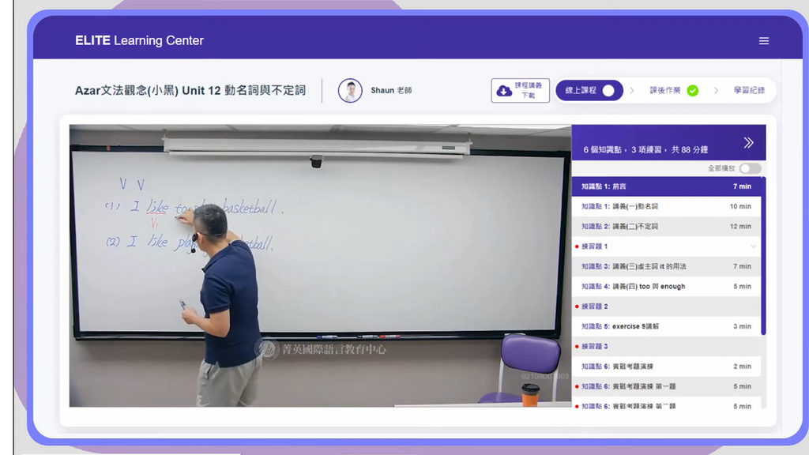
Task: Download the course handout 課程講義下載
Action: (x=521, y=91)
